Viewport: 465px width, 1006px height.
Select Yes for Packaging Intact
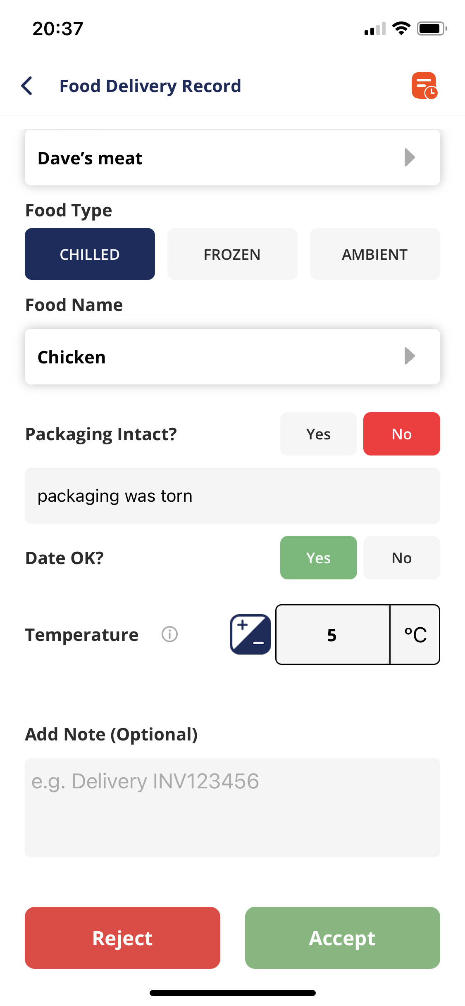coord(318,434)
